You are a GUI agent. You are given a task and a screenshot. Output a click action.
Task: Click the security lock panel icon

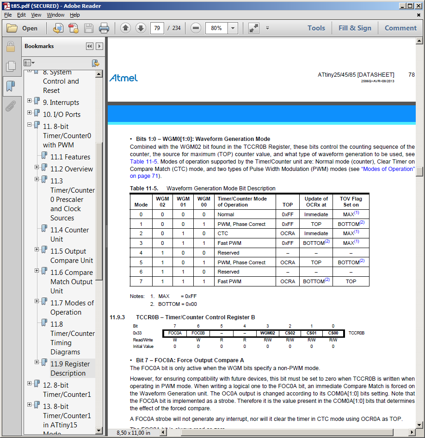click(11, 46)
